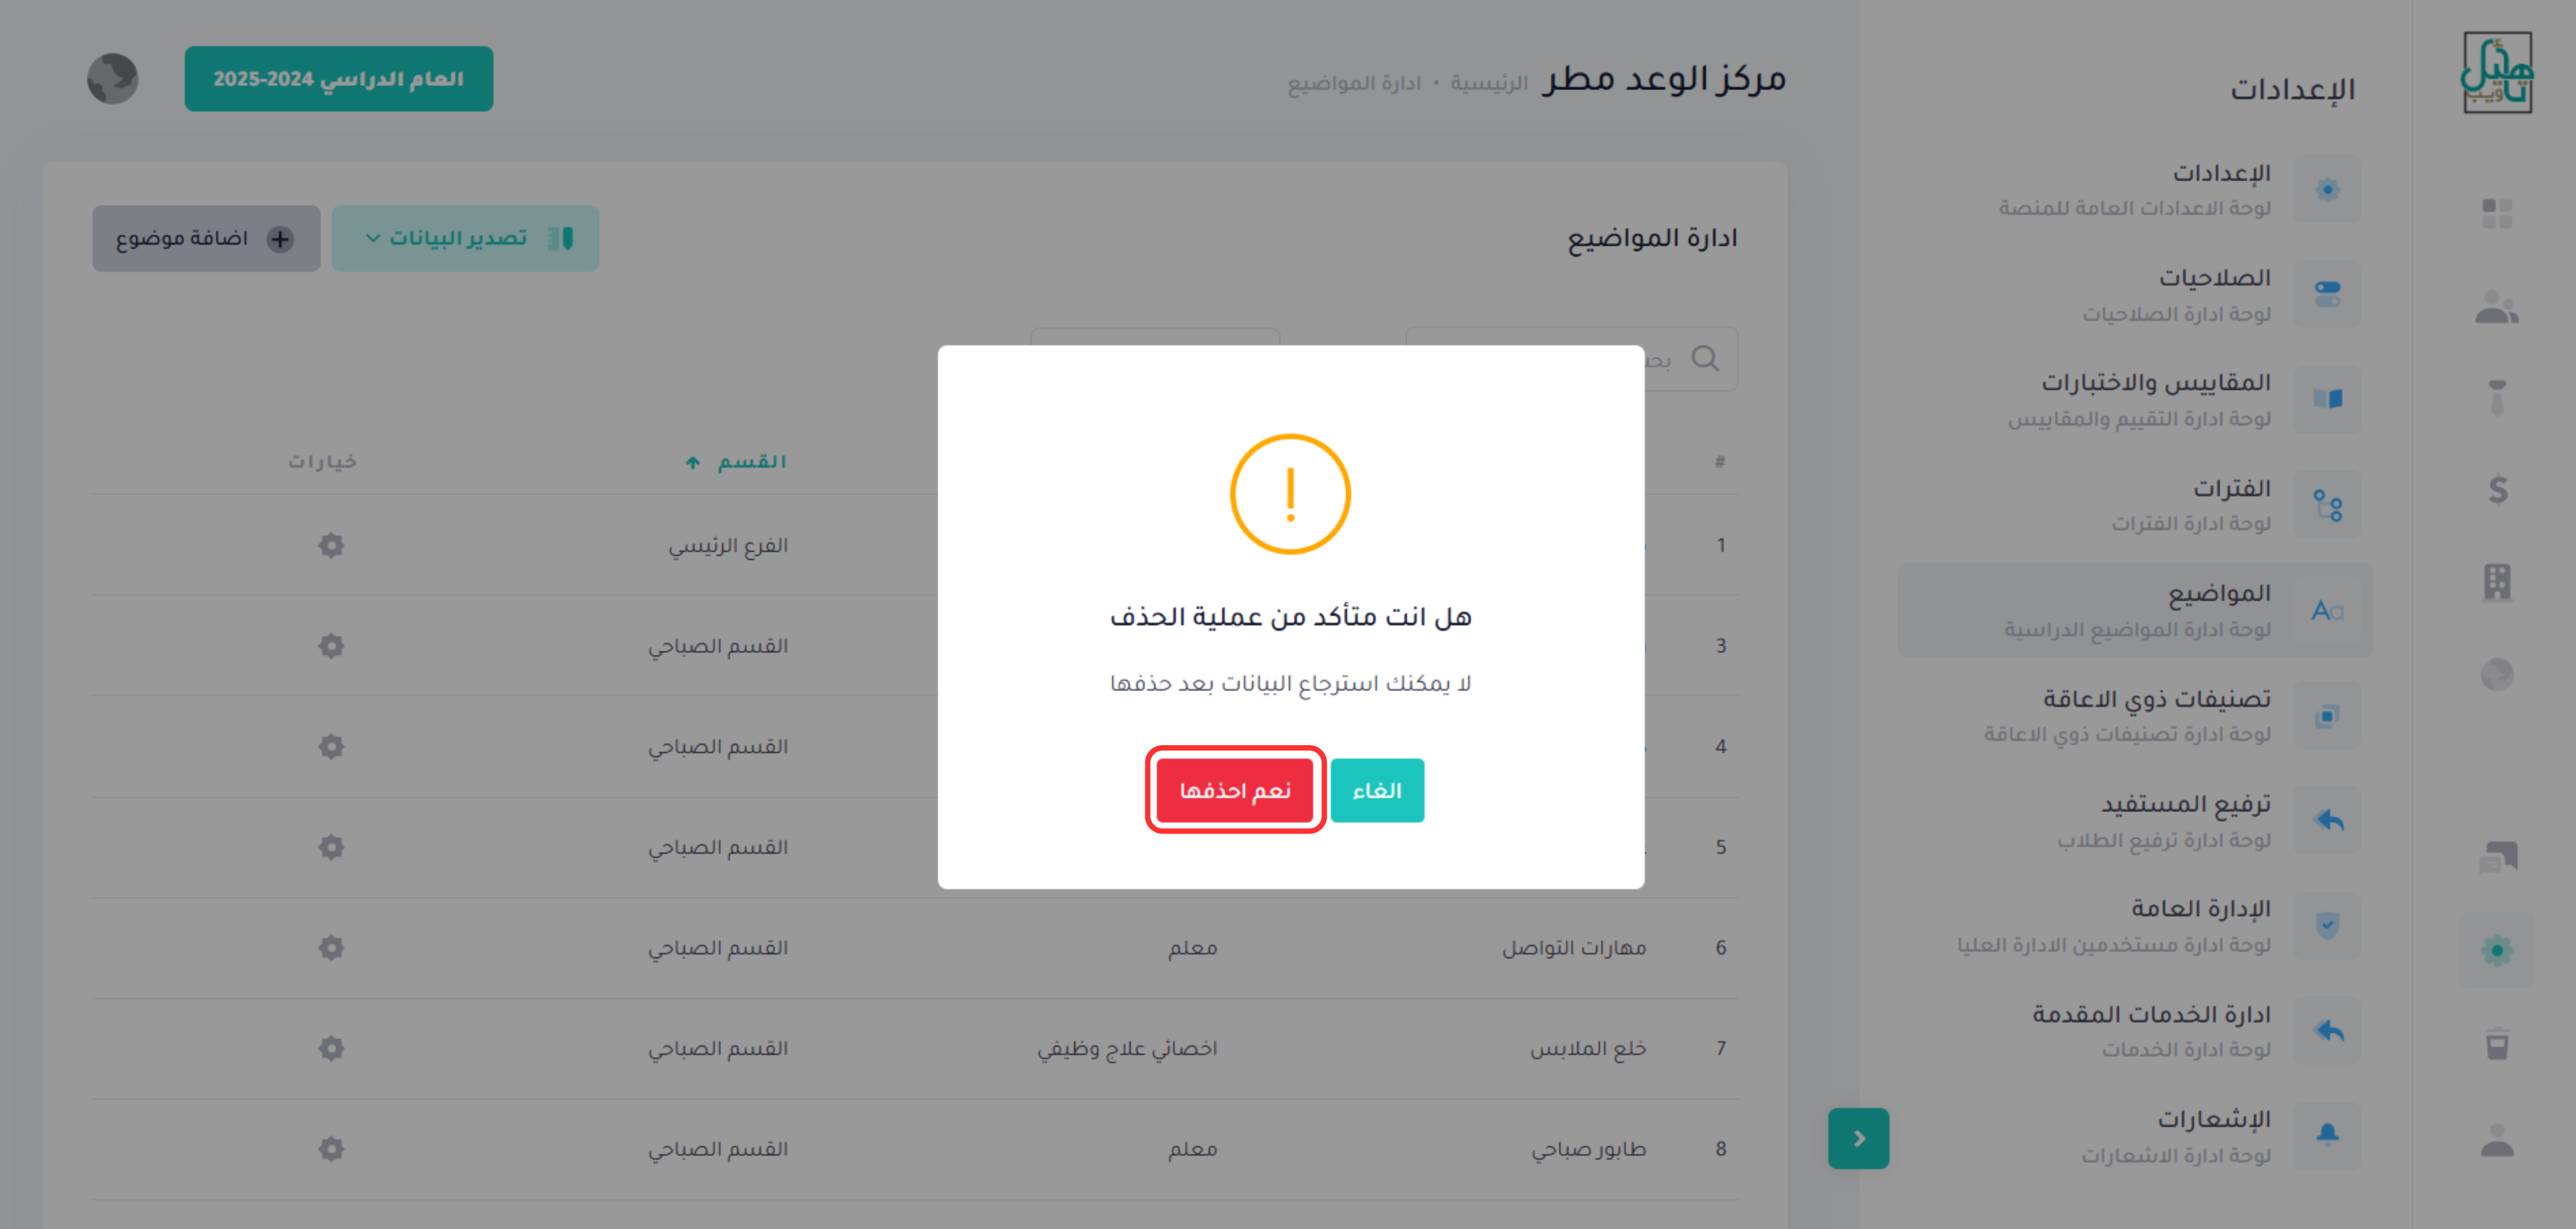Open the dollar sign finance icon

tap(2497, 490)
